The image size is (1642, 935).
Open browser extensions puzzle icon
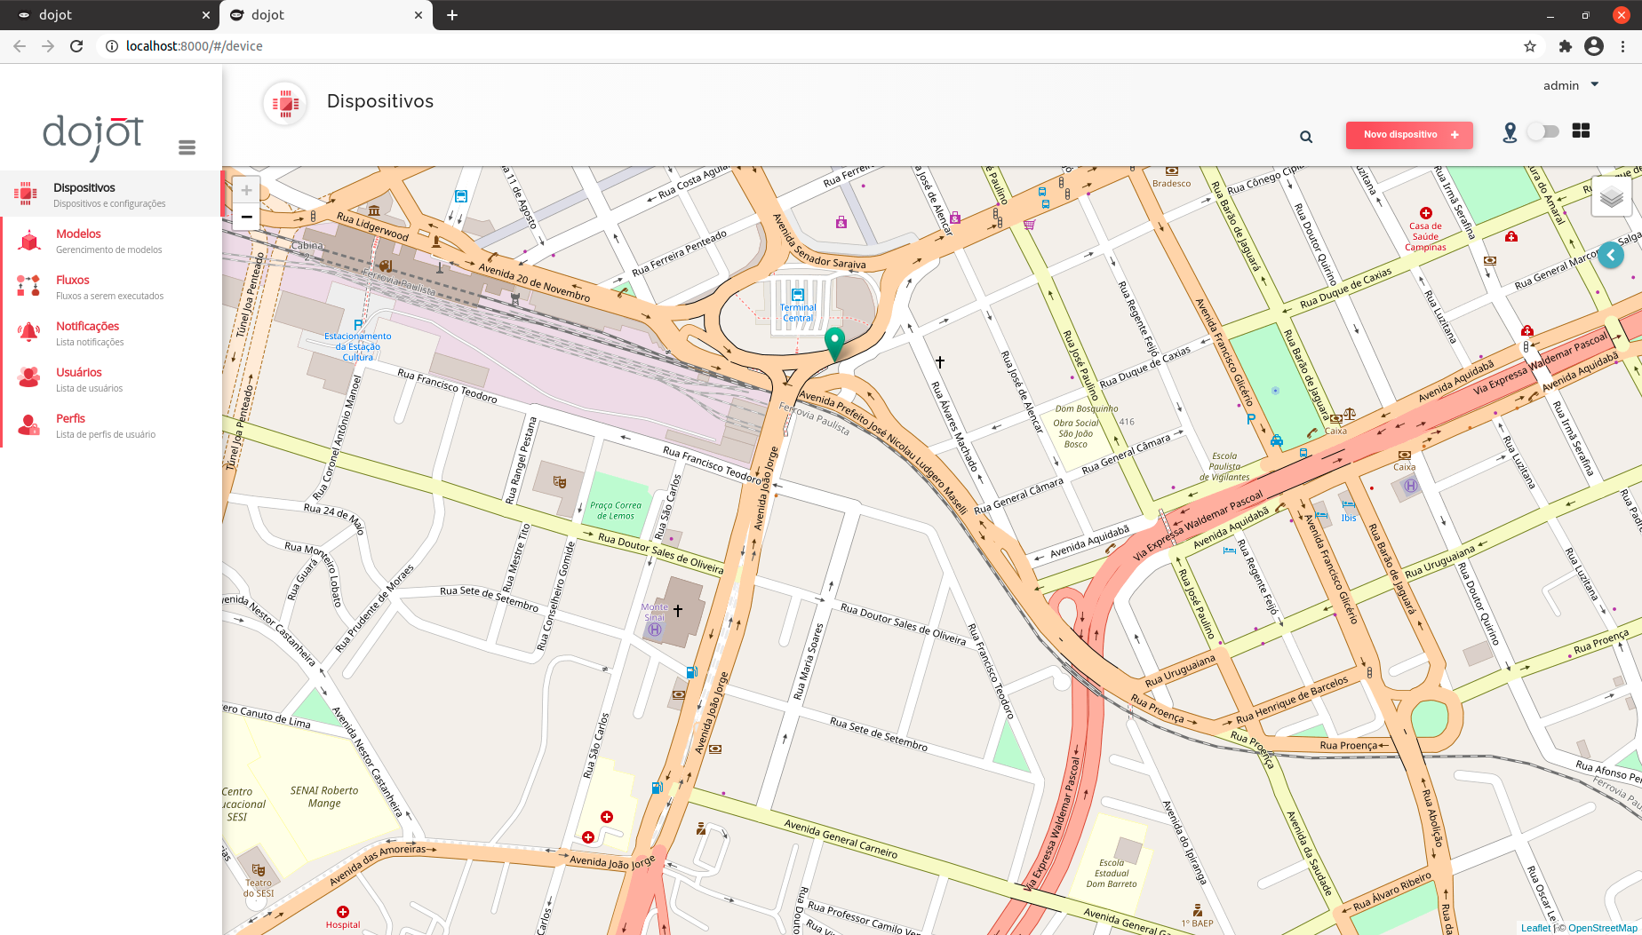(x=1566, y=46)
